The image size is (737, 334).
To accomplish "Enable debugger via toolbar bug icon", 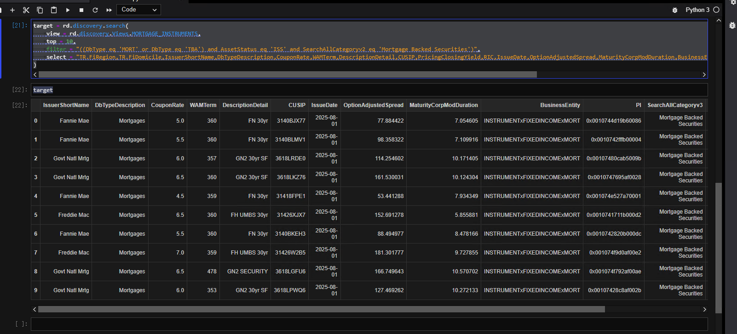I will tap(675, 10).
